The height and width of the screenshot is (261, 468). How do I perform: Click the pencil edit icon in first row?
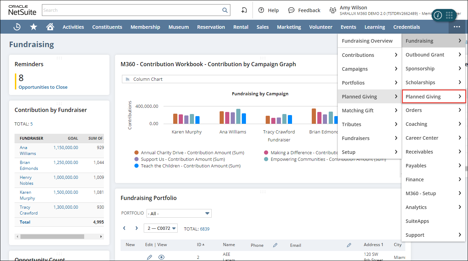coord(149,257)
